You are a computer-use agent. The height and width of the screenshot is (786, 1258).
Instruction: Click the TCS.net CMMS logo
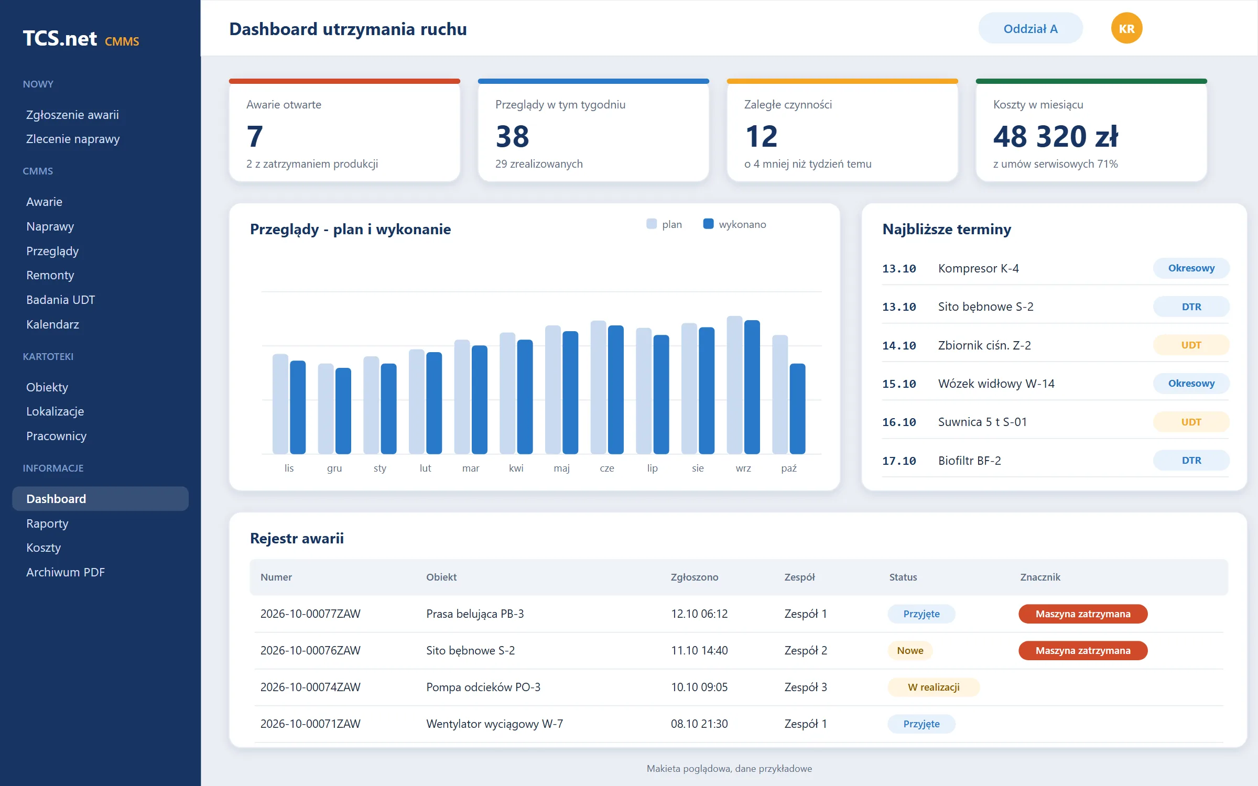pos(81,39)
